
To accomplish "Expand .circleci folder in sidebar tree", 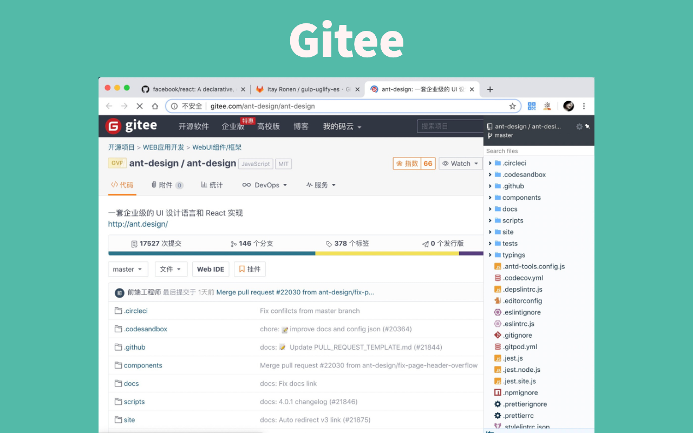I will click(490, 163).
